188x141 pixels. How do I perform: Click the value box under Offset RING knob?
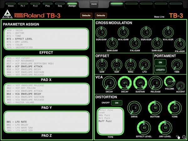[x=131, y=69]
